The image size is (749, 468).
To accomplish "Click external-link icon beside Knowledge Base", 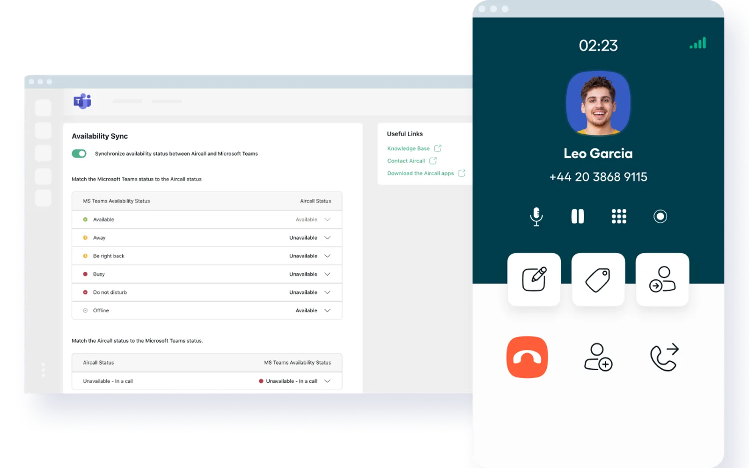I will pos(438,148).
